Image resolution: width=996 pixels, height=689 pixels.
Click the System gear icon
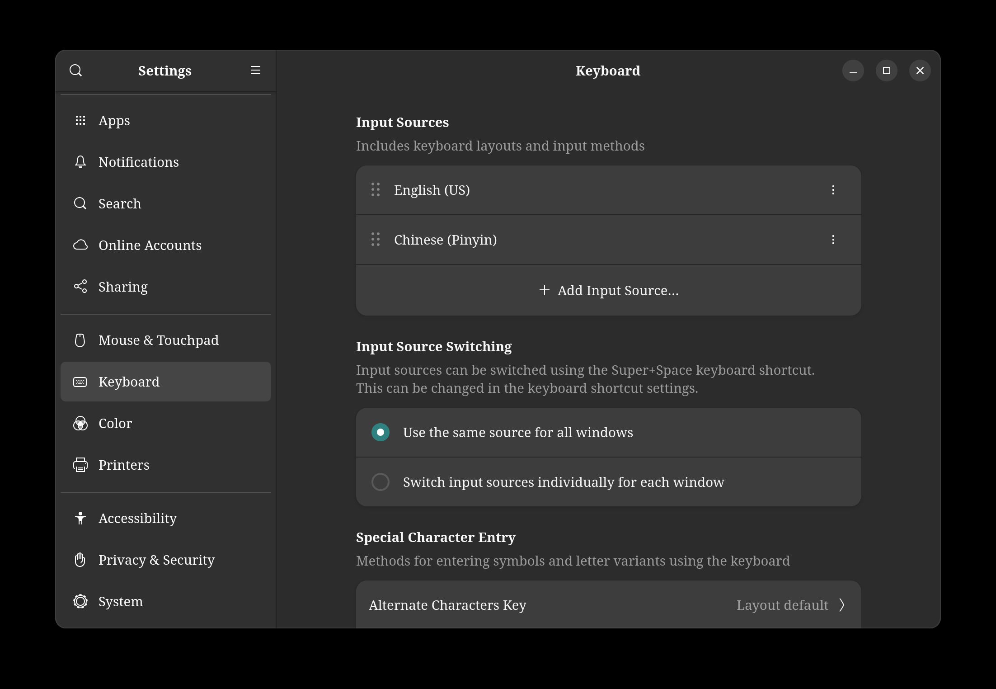(80, 601)
